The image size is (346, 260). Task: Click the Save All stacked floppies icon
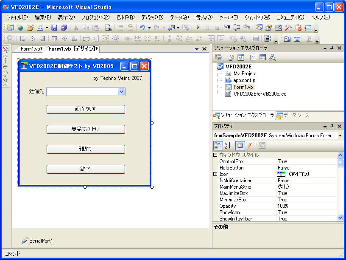pyautogui.click(x=64, y=28)
